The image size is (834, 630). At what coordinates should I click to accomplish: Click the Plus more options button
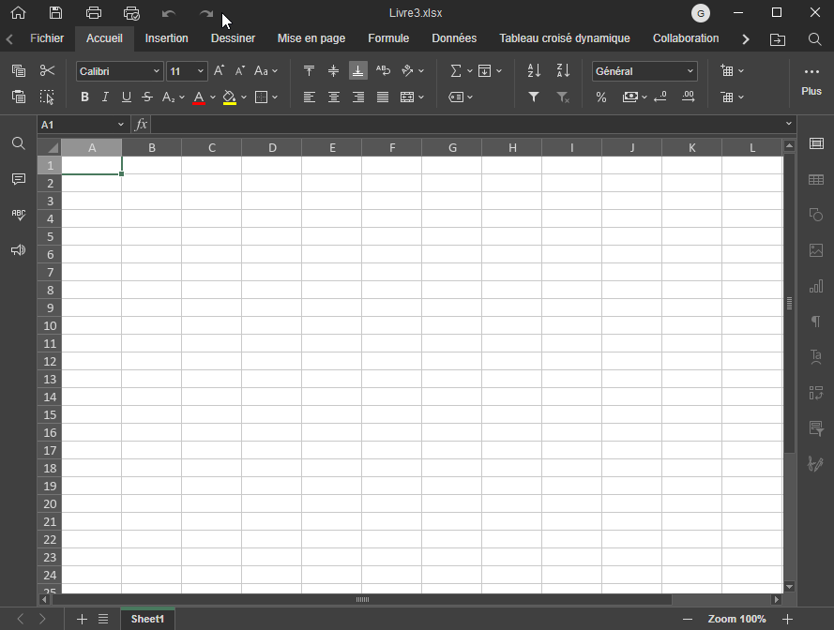point(811,80)
